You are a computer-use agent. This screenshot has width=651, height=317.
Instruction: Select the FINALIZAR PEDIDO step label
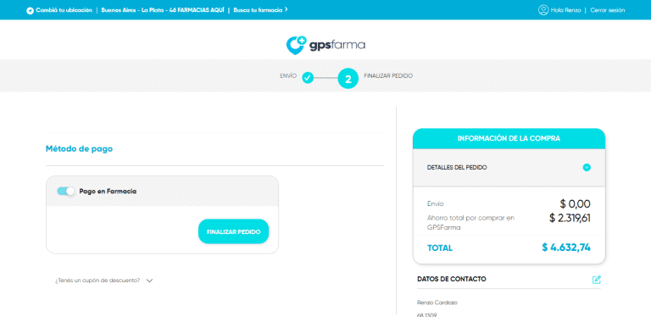click(388, 76)
